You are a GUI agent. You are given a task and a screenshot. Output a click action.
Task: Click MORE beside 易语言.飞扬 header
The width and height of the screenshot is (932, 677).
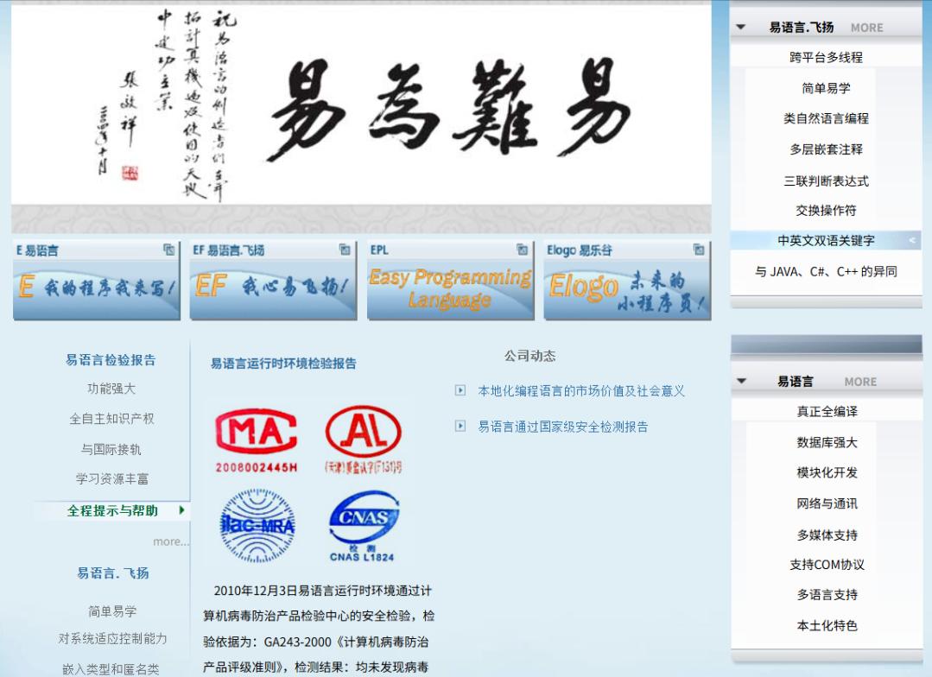point(866,28)
